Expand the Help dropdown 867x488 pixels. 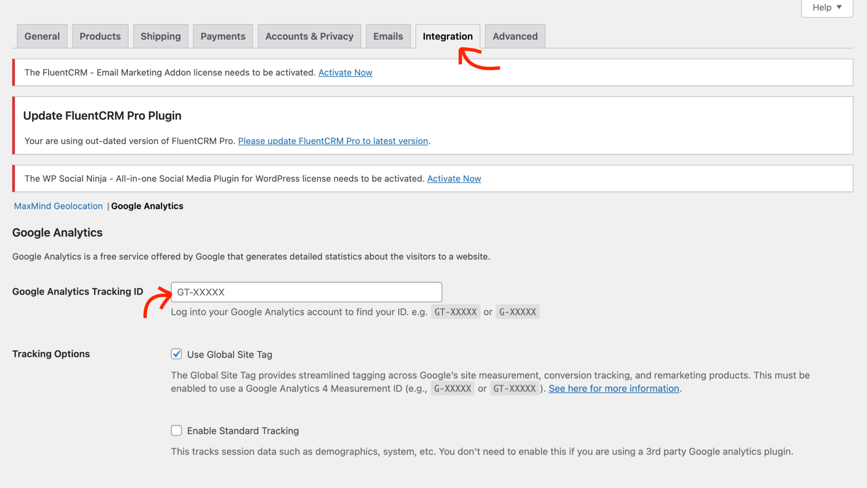click(x=826, y=7)
